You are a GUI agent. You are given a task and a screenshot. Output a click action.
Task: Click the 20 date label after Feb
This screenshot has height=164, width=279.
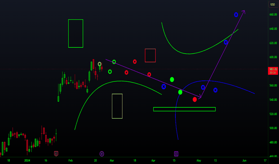[x=95, y=160]
